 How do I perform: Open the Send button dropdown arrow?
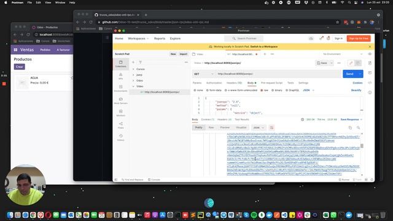360,74
